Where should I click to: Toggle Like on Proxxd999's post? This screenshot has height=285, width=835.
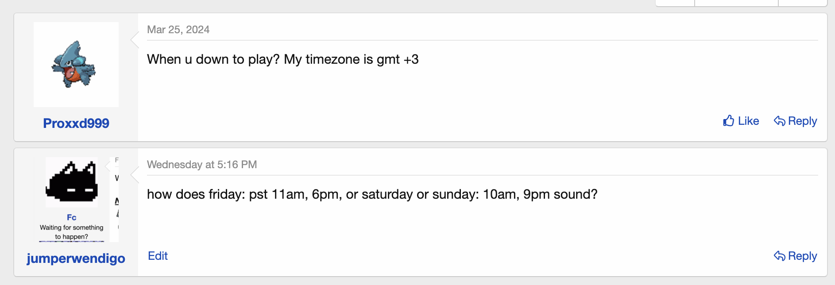tap(748, 121)
